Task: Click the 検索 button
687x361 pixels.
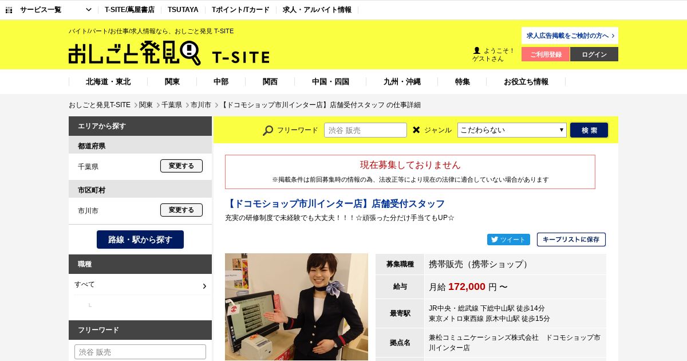Action: (589, 130)
